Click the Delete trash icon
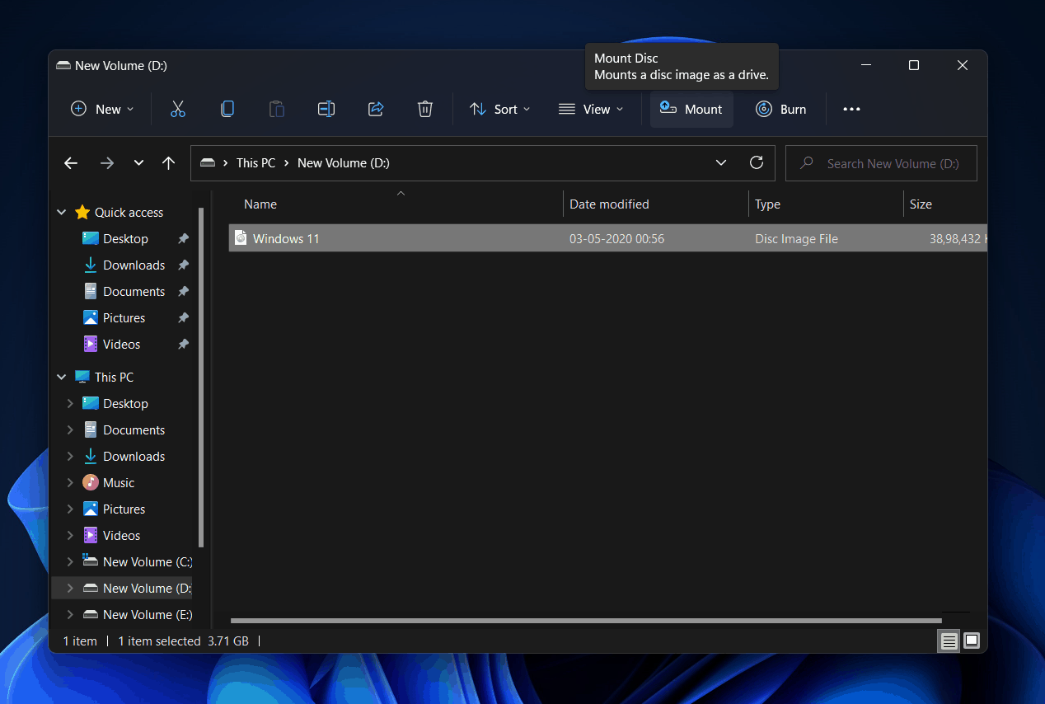1045x704 pixels. tap(424, 108)
